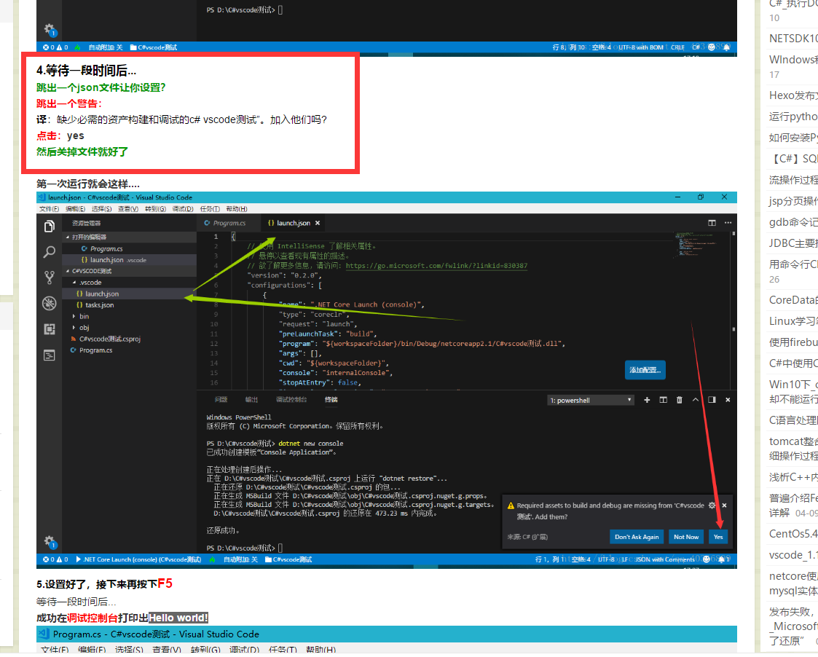Open notification gear settings icon
This screenshot has height=657, width=818.
[712, 505]
